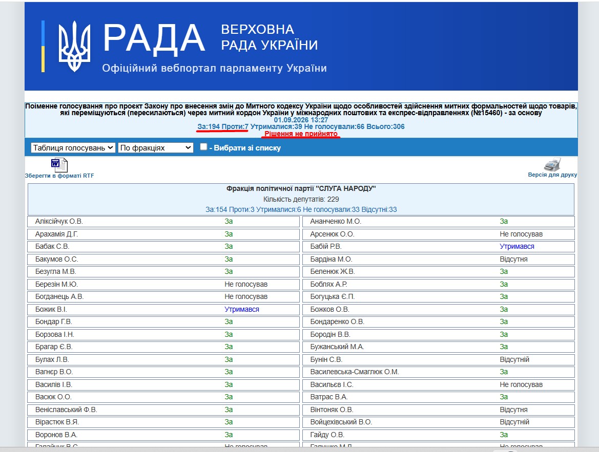Click the printer icon for print version
The image size is (599, 452).
[x=552, y=164]
